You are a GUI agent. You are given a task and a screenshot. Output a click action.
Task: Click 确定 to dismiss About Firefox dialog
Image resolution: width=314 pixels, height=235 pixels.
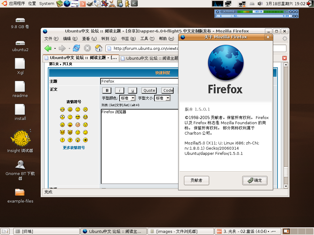255,181
